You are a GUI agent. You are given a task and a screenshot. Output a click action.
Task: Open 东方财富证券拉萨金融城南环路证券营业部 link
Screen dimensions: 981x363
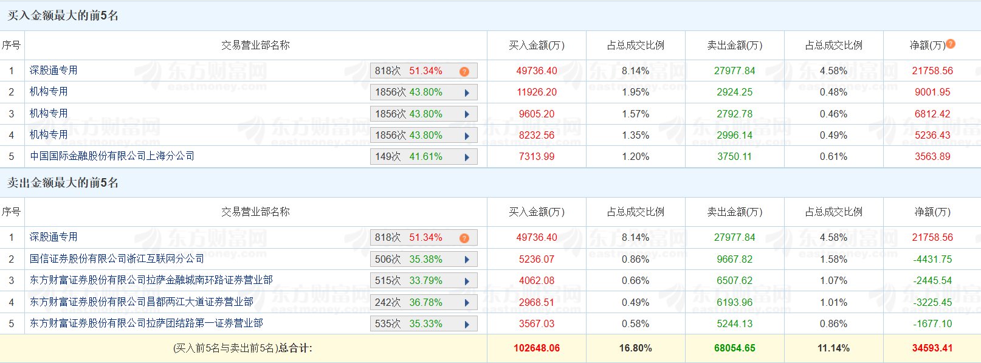click(x=151, y=280)
